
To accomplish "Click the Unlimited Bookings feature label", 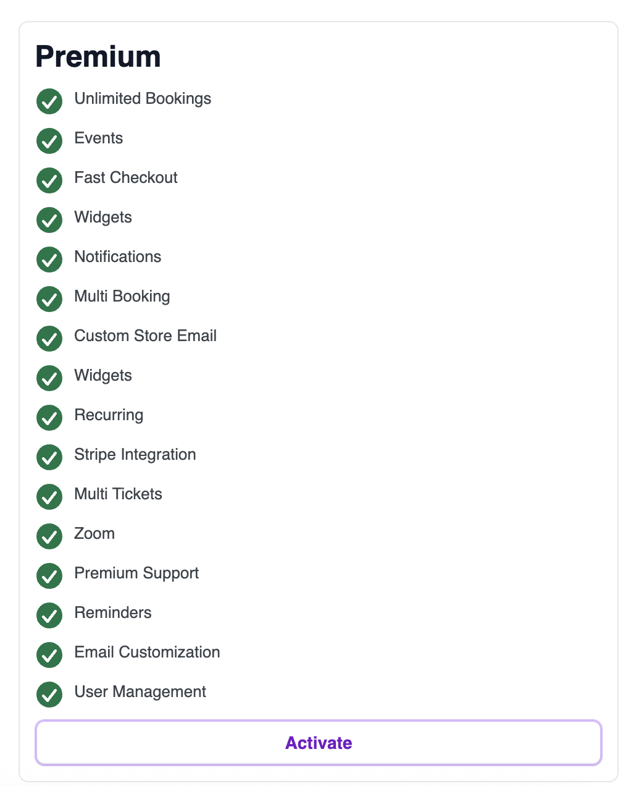I will (x=143, y=98).
